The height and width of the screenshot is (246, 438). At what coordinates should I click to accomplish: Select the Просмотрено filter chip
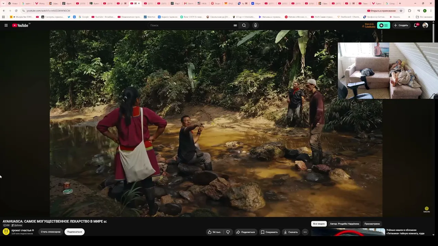pyautogui.click(x=372, y=224)
